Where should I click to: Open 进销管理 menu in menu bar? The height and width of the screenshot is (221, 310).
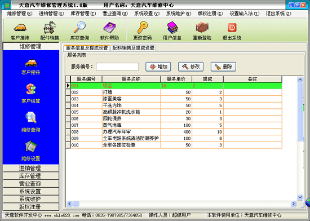coord(51,14)
